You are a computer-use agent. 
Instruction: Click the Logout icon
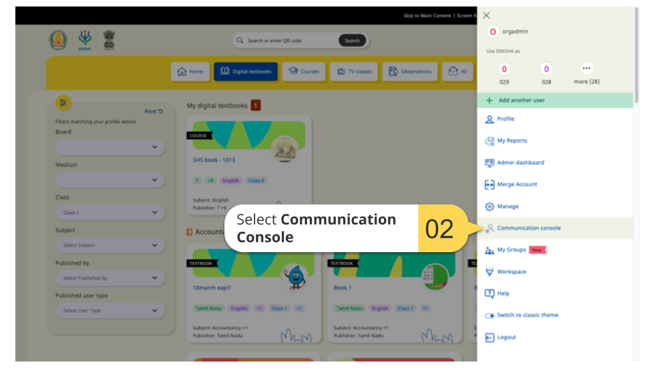489,337
